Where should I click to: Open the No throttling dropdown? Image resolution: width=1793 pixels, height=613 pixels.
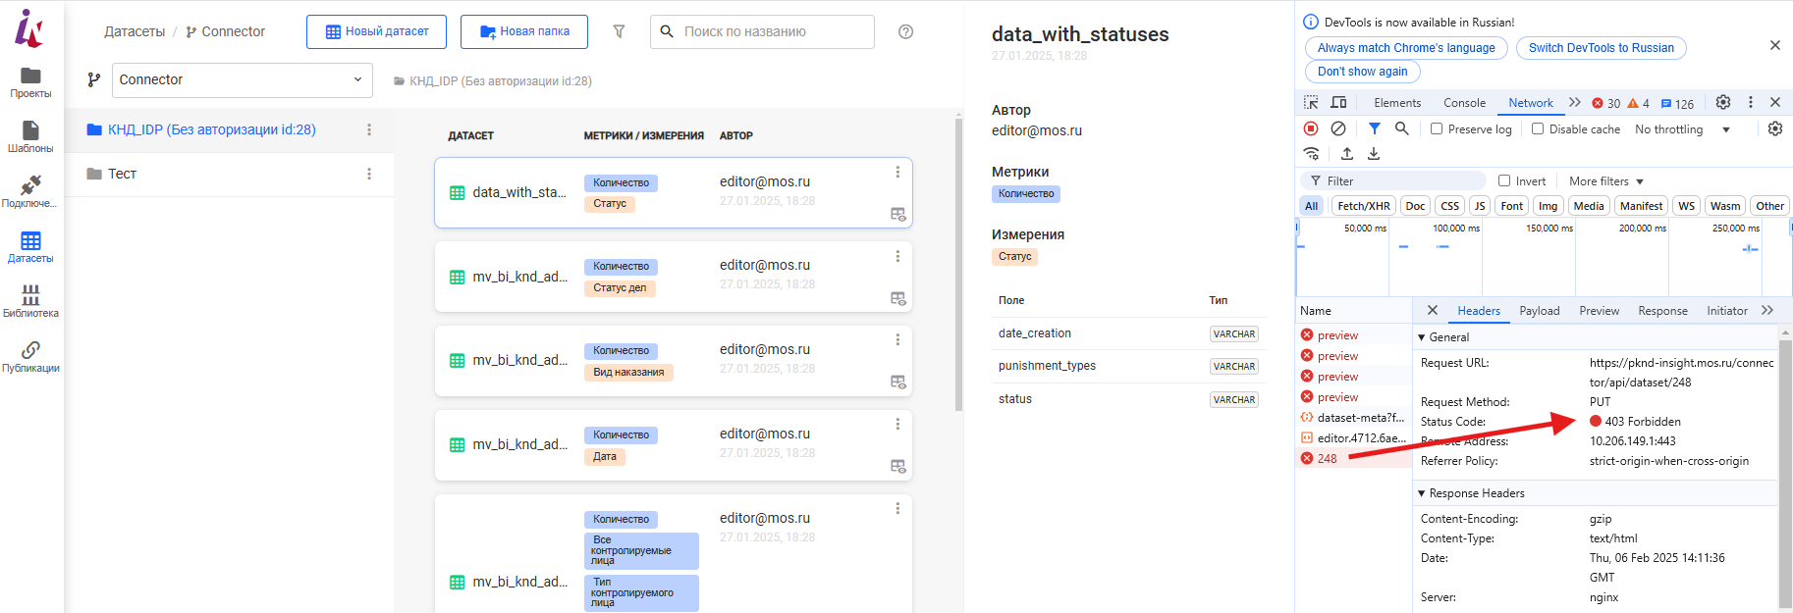1681,129
